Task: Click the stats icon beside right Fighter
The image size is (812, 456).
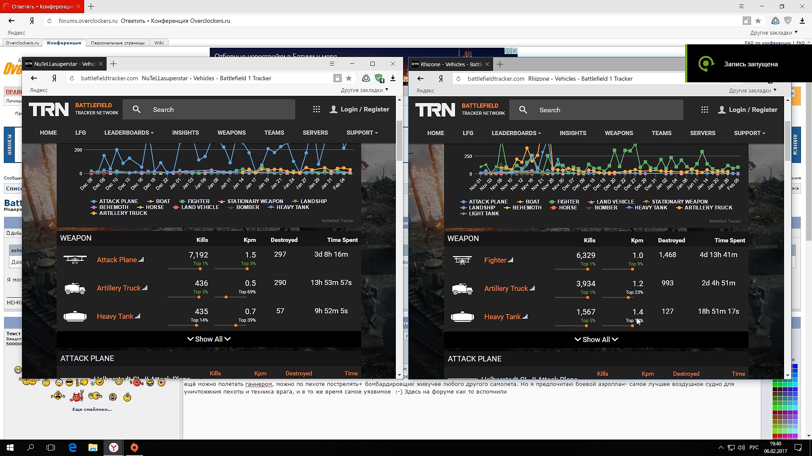Action: click(x=511, y=261)
